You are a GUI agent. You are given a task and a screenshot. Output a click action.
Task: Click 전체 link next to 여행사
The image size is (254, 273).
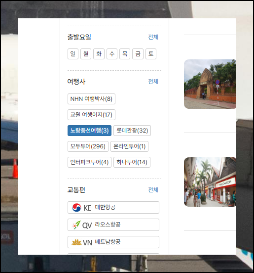(x=153, y=82)
